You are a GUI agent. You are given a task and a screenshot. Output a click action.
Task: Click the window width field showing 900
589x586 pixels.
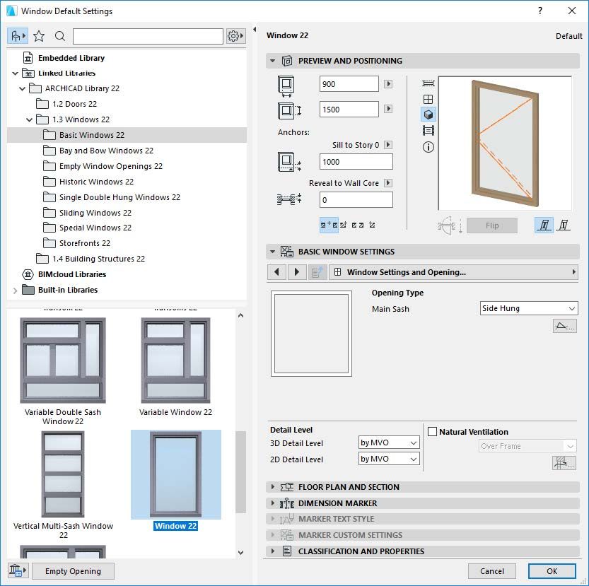click(x=349, y=84)
